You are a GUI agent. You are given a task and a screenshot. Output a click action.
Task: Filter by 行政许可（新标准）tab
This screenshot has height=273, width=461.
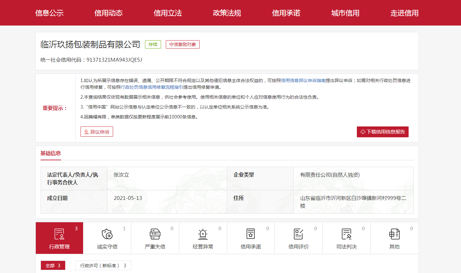click(103, 266)
